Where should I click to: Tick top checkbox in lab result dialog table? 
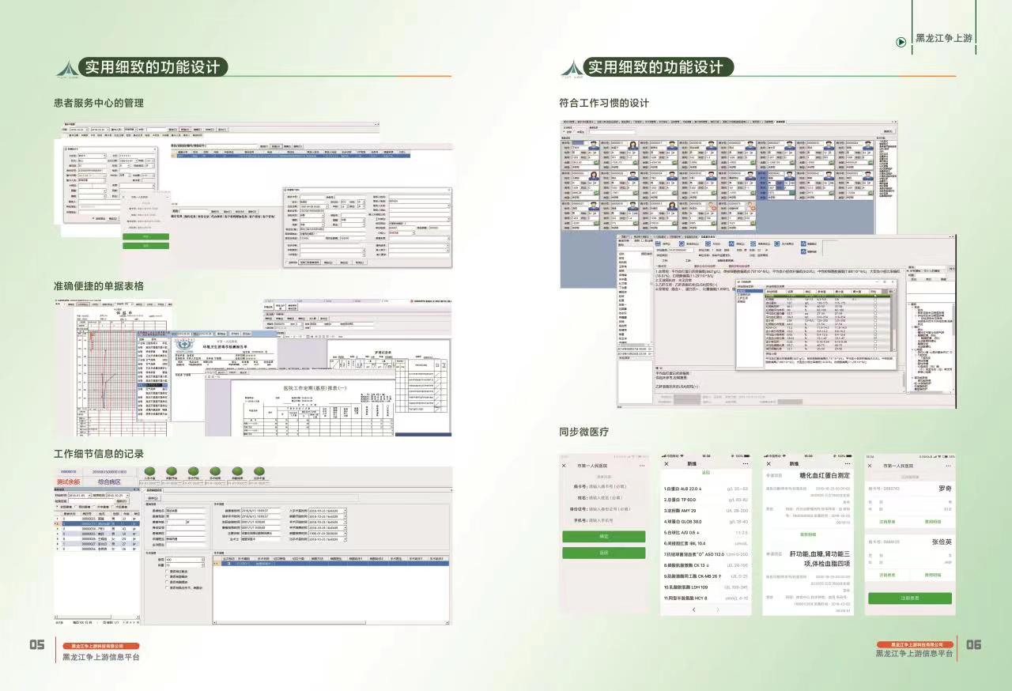point(874,295)
